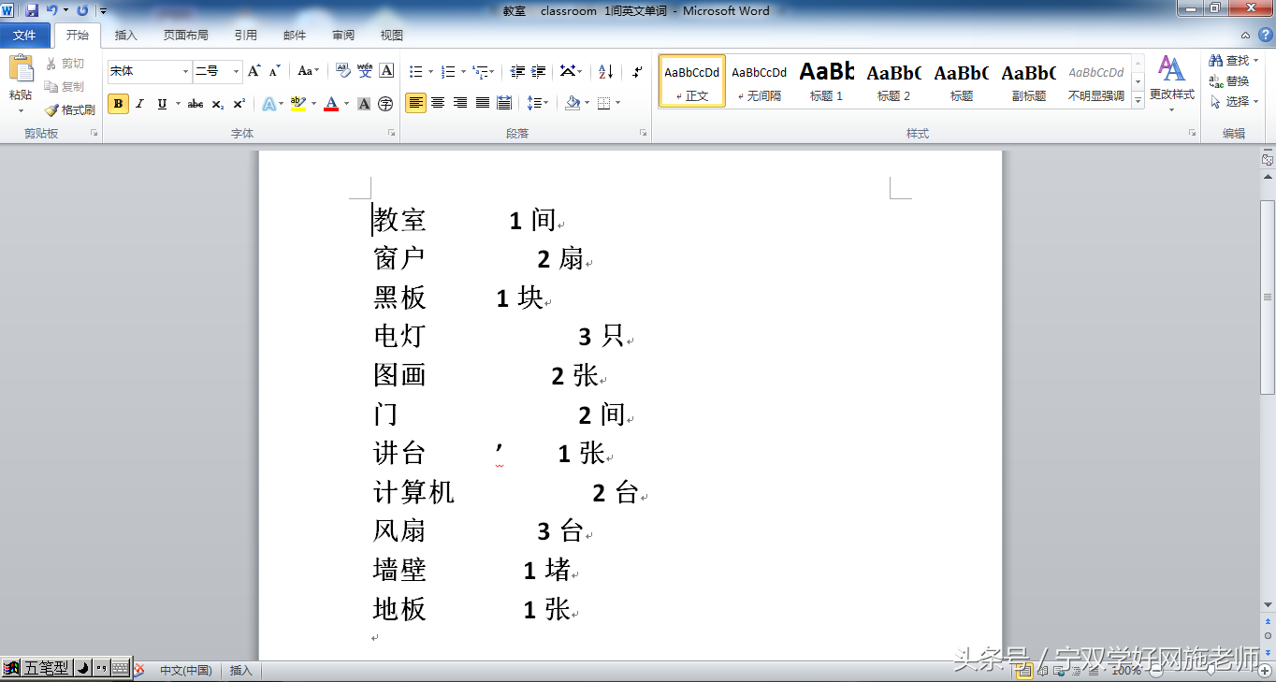Screen dimensions: 1276x682
Task: Click the Paste (粘贴) clipboard icon
Action: pos(21,69)
